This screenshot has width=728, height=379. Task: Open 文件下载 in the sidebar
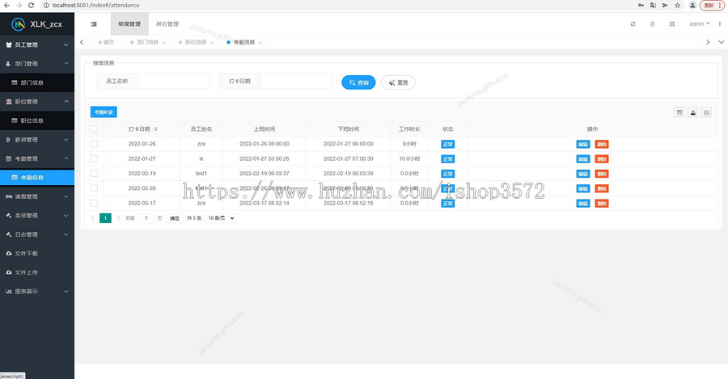pos(37,253)
